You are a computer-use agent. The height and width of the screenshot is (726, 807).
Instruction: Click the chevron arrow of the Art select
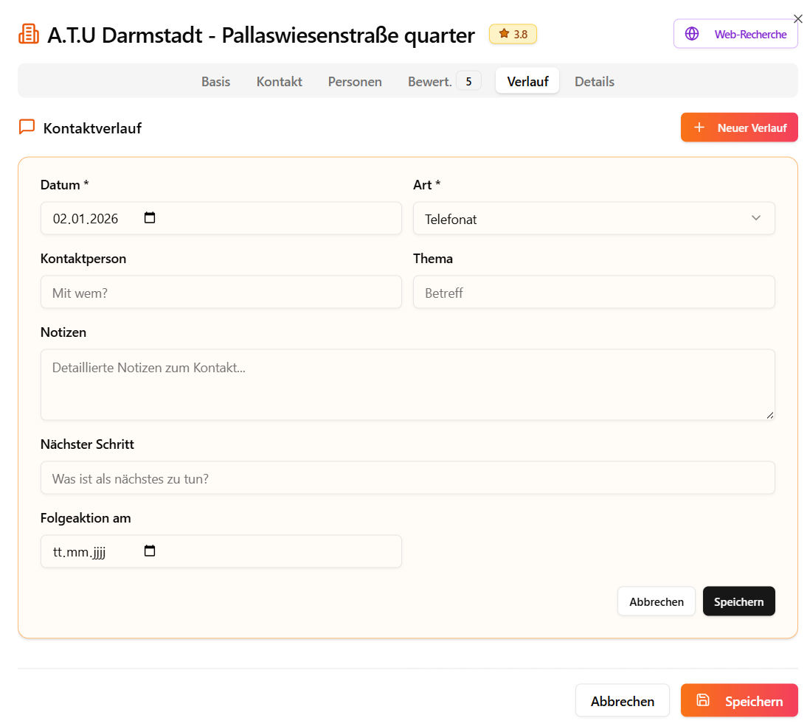pyautogui.click(x=755, y=218)
